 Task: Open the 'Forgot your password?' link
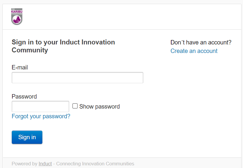[x=41, y=116]
